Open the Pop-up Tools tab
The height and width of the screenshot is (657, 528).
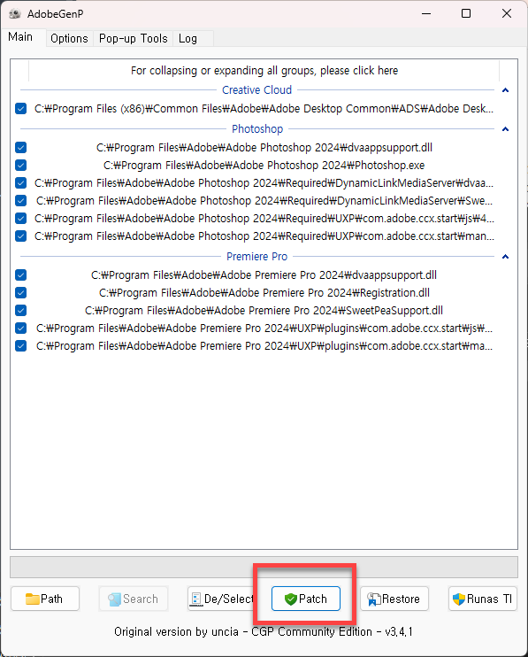pyautogui.click(x=133, y=39)
